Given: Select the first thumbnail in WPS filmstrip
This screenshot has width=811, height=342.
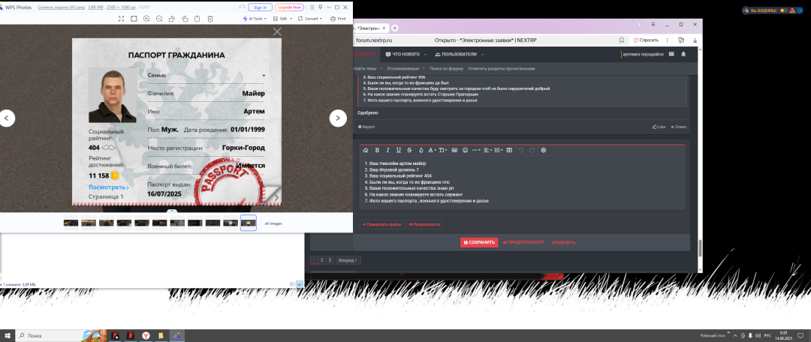Looking at the screenshot, I should click(x=71, y=223).
